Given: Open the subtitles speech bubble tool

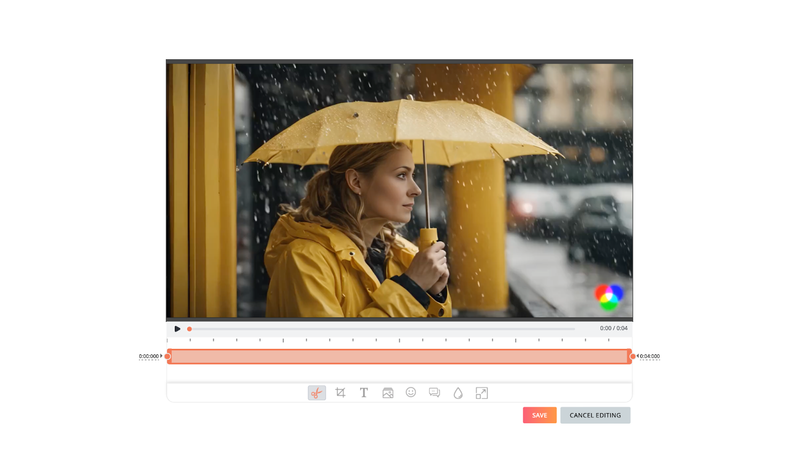Looking at the screenshot, I should click(x=434, y=393).
